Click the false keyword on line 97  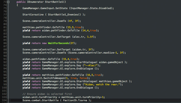83,78
